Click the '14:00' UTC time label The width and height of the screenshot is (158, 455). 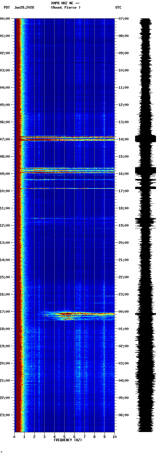coord(124,139)
